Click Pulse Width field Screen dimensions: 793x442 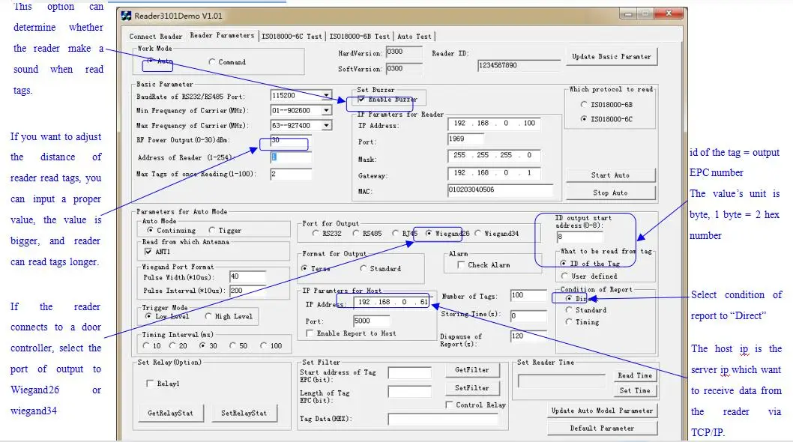(247, 276)
